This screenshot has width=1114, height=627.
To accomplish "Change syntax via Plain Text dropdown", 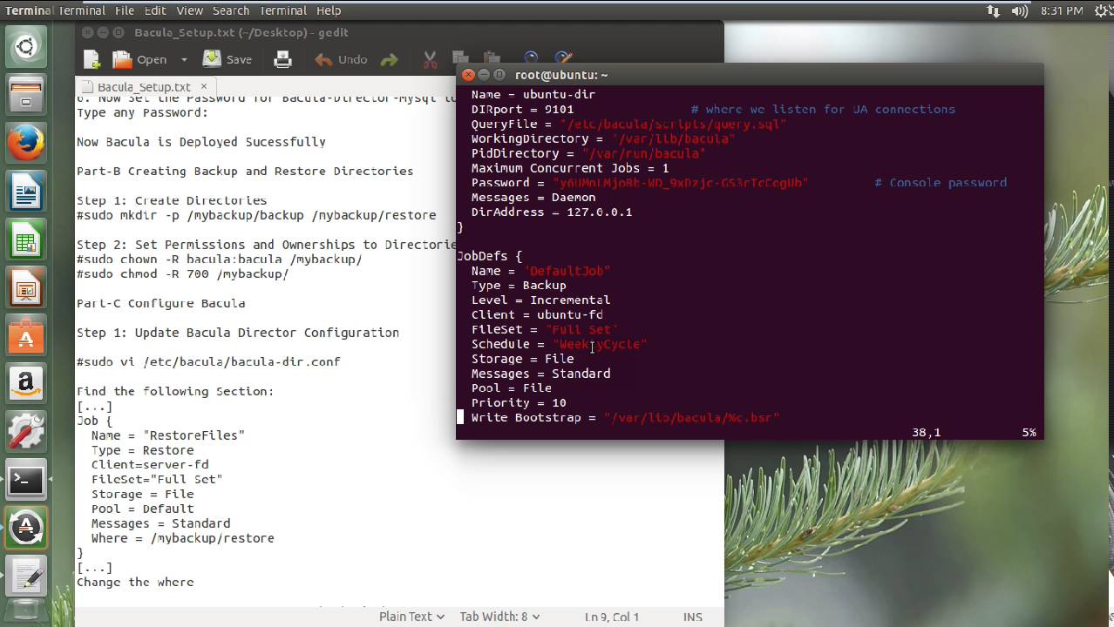I will coord(411,616).
